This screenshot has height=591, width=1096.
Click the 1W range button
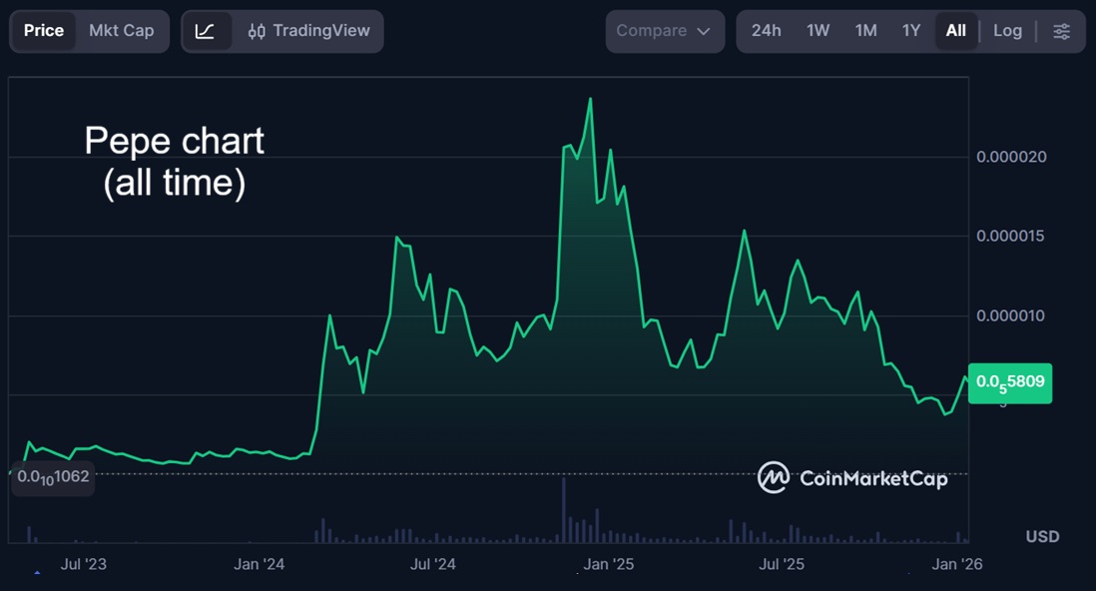click(x=817, y=31)
